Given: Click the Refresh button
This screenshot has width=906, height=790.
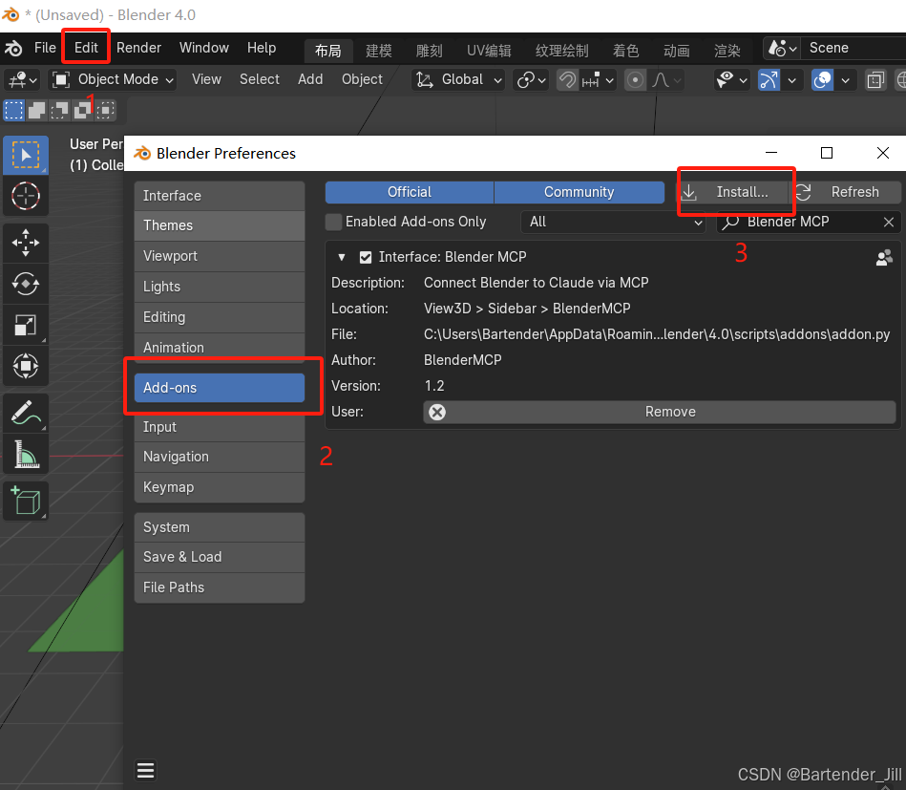Looking at the screenshot, I should point(845,192).
